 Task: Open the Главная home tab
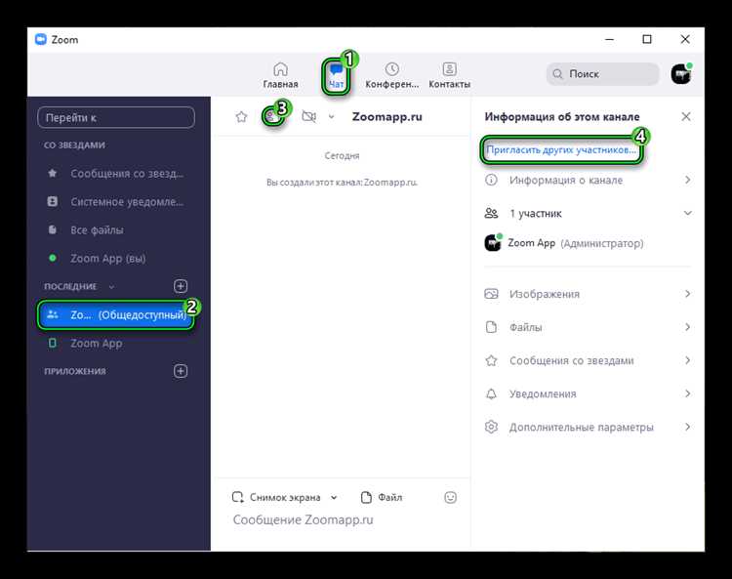(x=280, y=75)
